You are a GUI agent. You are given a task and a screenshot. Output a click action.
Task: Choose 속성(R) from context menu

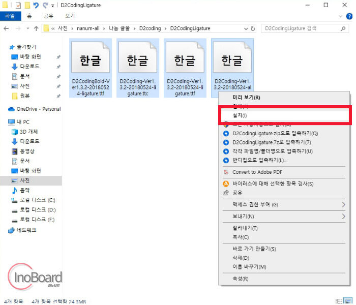284,279
